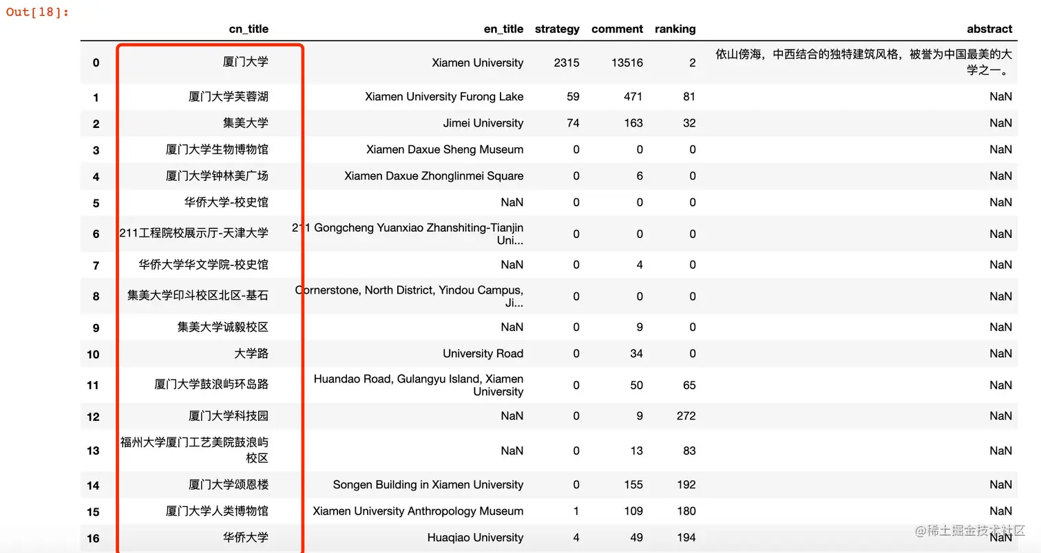Click the ranking value 65
Viewport: 1041px width, 553px height.
[x=689, y=385]
